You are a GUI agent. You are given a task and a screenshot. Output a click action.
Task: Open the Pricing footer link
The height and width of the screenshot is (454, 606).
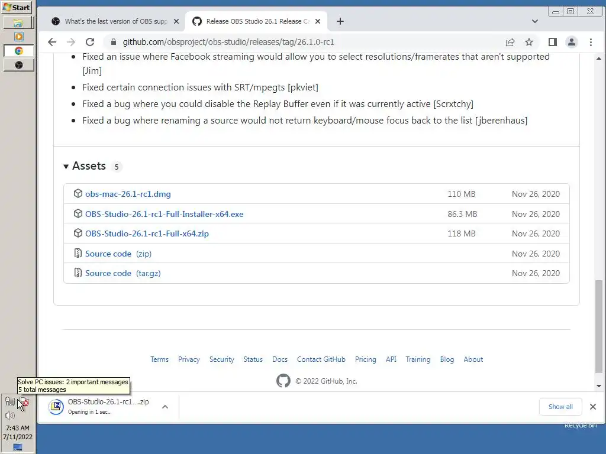365,359
